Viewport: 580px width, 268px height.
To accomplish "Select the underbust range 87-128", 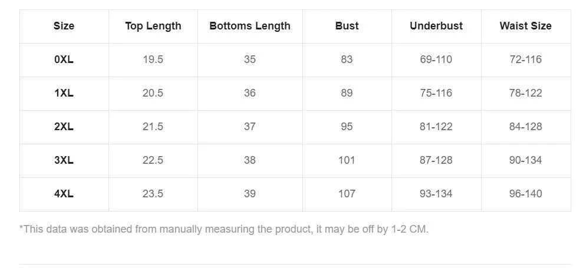I will (x=436, y=160).
